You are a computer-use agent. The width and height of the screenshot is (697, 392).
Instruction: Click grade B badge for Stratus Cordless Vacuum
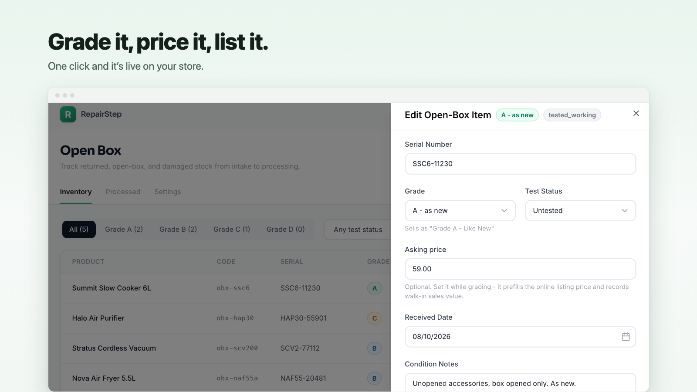point(375,348)
